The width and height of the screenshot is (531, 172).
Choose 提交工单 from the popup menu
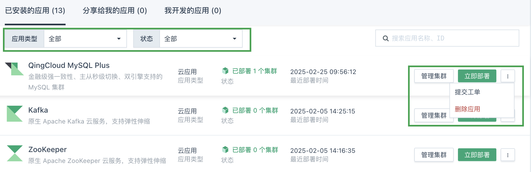(x=467, y=92)
